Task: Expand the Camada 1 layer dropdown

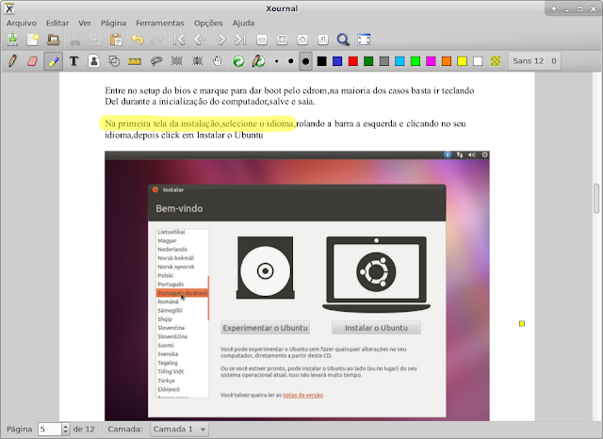Action: (179, 429)
